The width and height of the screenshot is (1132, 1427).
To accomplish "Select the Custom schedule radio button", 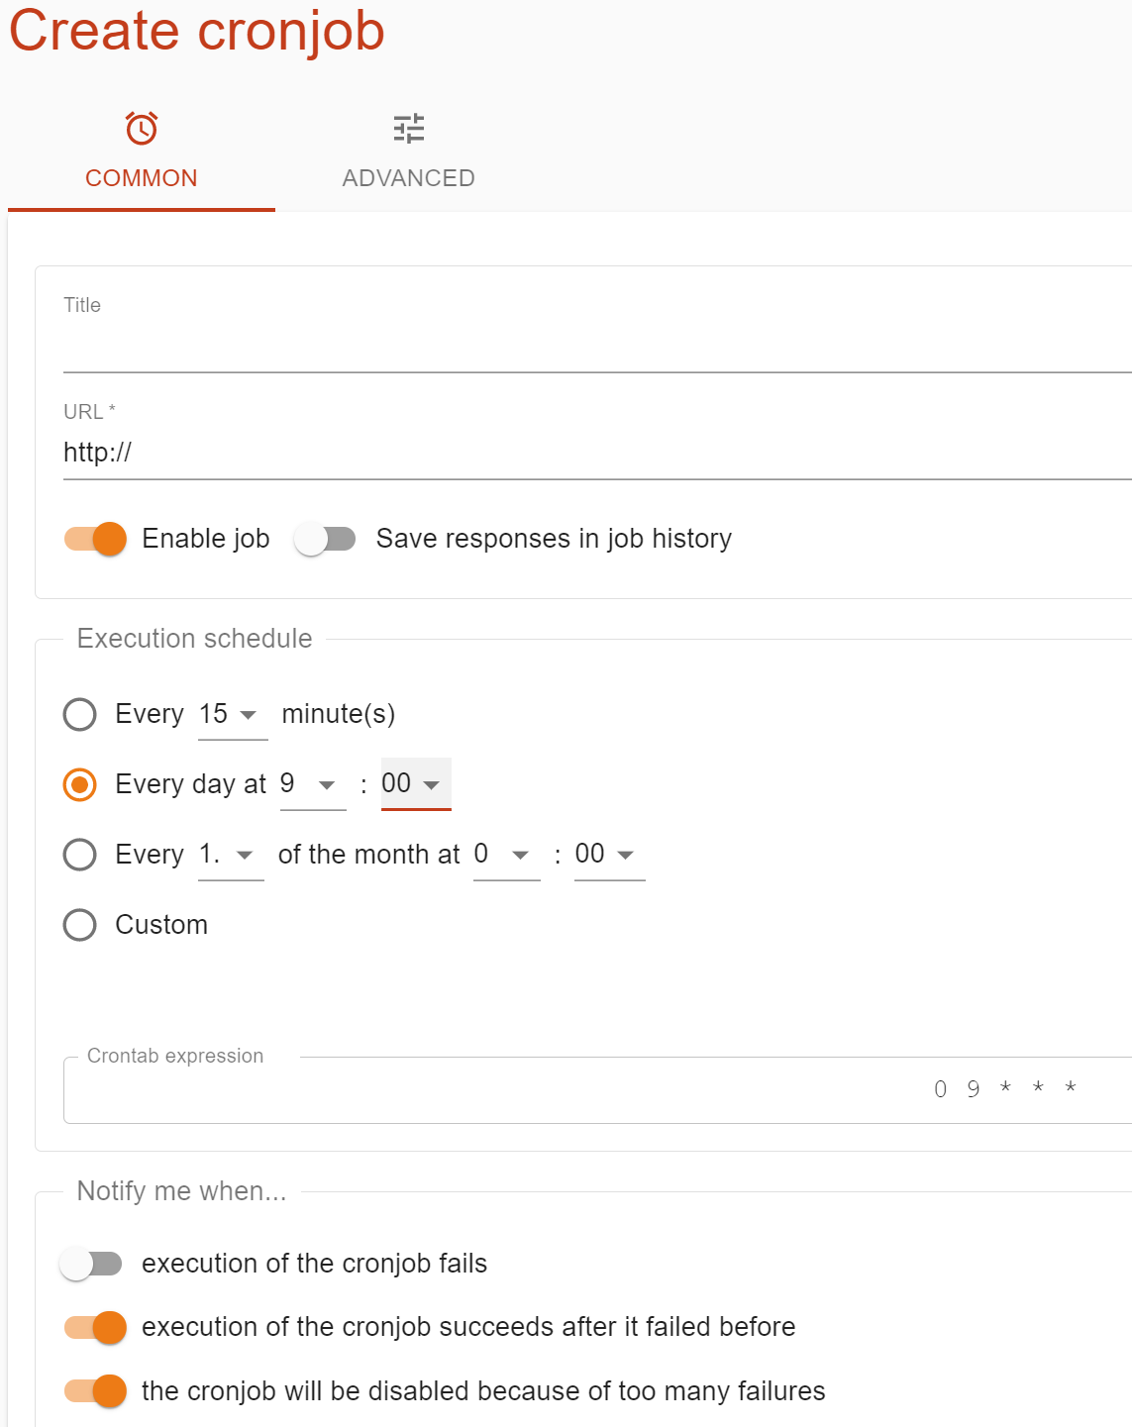I will [80, 925].
